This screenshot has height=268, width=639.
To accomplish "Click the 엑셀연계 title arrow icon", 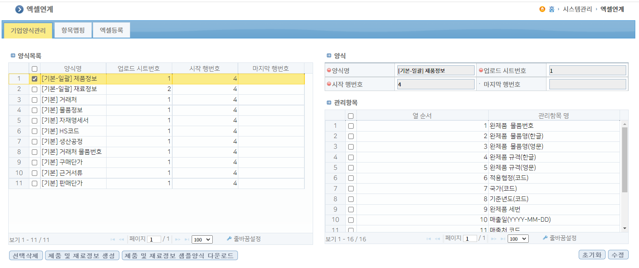I will (19, 10).
